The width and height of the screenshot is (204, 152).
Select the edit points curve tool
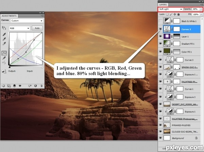point(4,53)
